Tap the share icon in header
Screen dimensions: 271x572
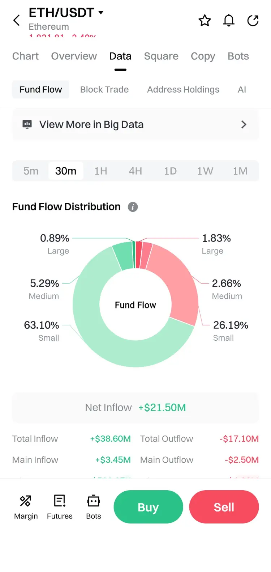pyautogui.click(x=253, y=21)
